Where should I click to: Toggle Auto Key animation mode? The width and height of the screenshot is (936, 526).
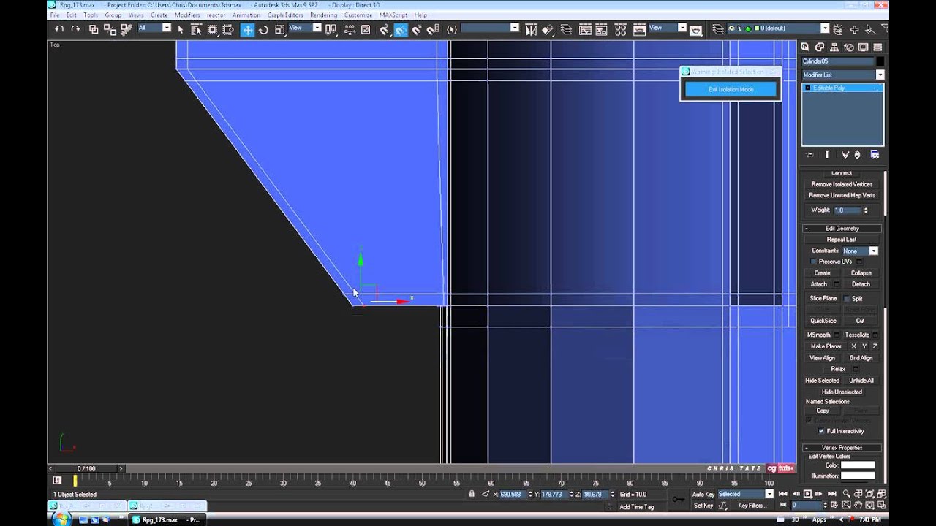(703, 494)
